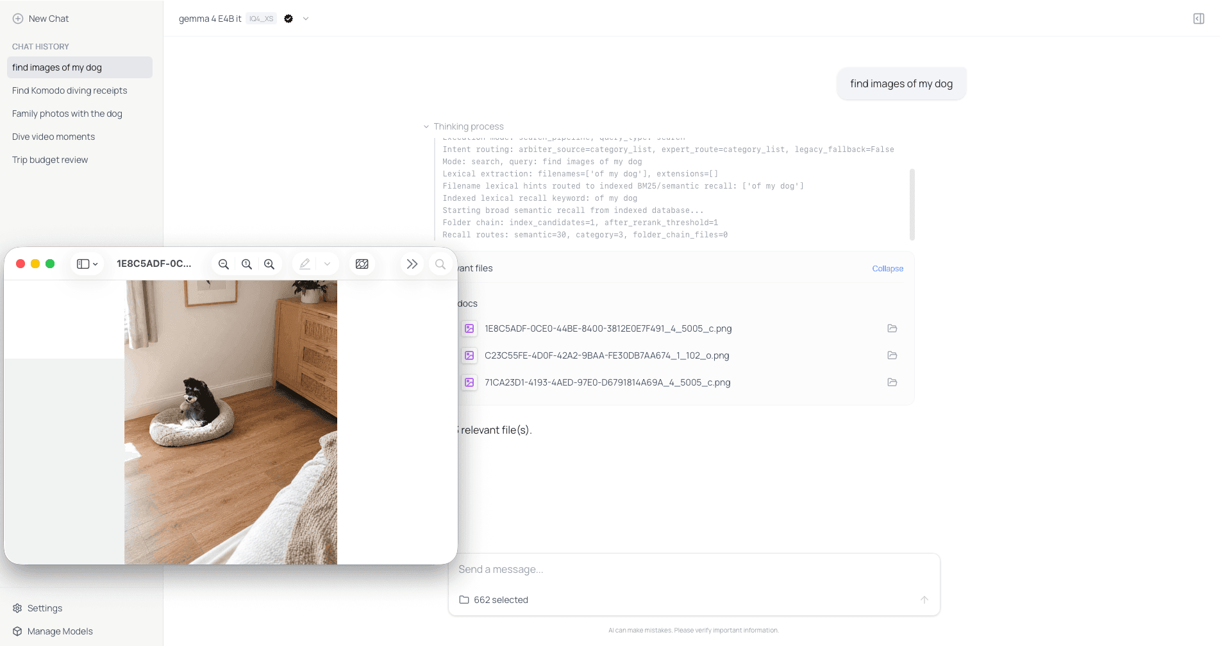Image resolution: width=1220 pixels, height=646 pixels.
Task: Click the Manage Models cube icon
Action: [x=17, y=631]
